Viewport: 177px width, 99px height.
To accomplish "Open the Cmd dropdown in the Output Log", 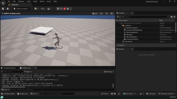I will pos(5,90).
